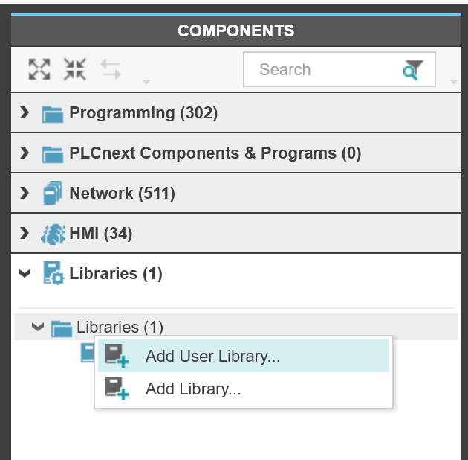Open the small dropdown arrow beside the toolbar icons
Image resolution: width=468 pixels, height=460 pixels.
pyautogui.click(x=146, y=81)
